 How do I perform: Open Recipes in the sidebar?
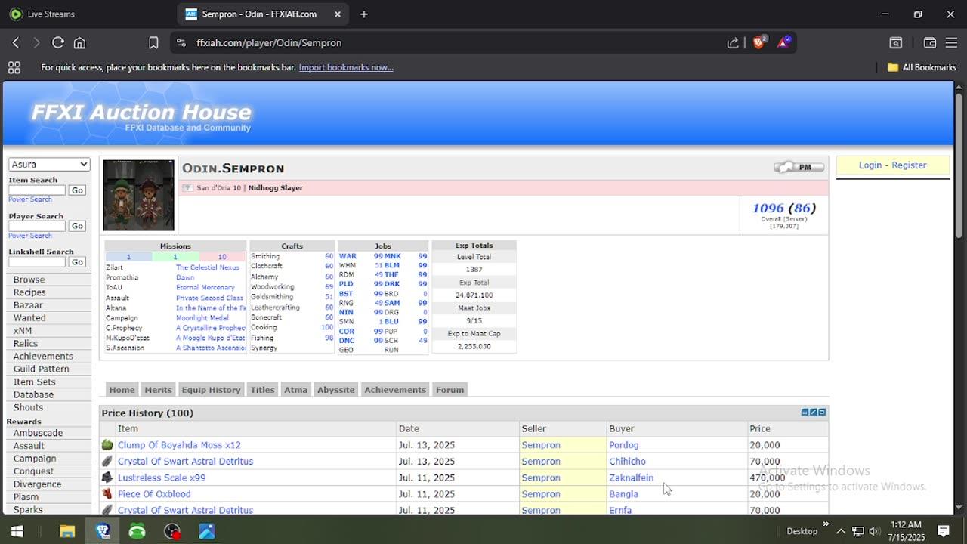coord(29,292)
